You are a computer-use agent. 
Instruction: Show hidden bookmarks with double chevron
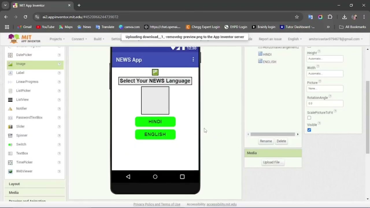coord(328,27)
